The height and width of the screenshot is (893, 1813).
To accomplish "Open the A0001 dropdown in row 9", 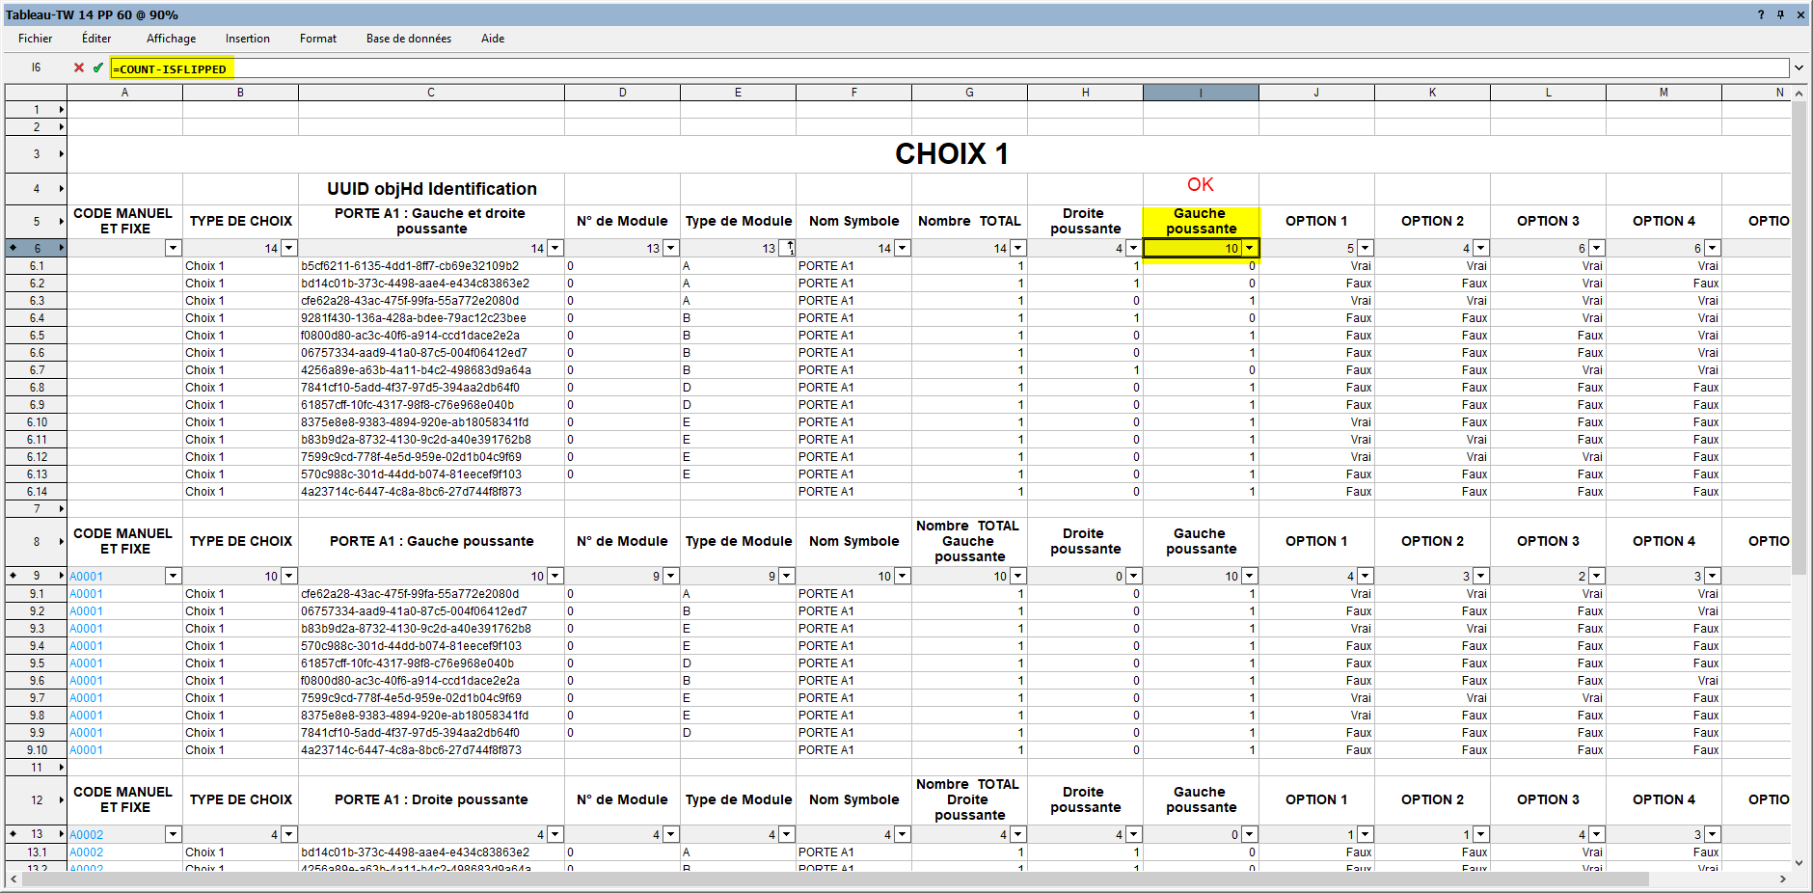I will [x=173, y=576].
